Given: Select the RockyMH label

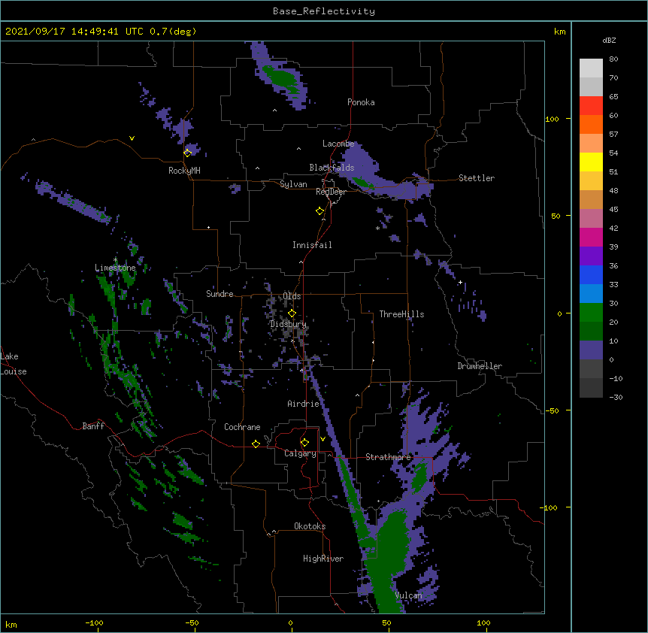Looking at the screenshot, I should pos(184,171).
